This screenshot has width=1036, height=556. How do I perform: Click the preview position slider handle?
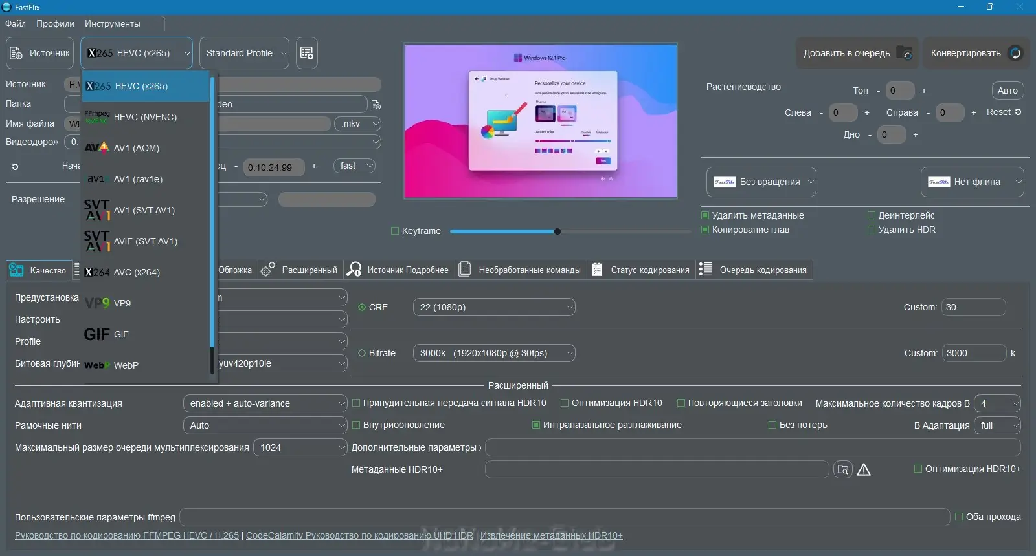tap(557, 231)
